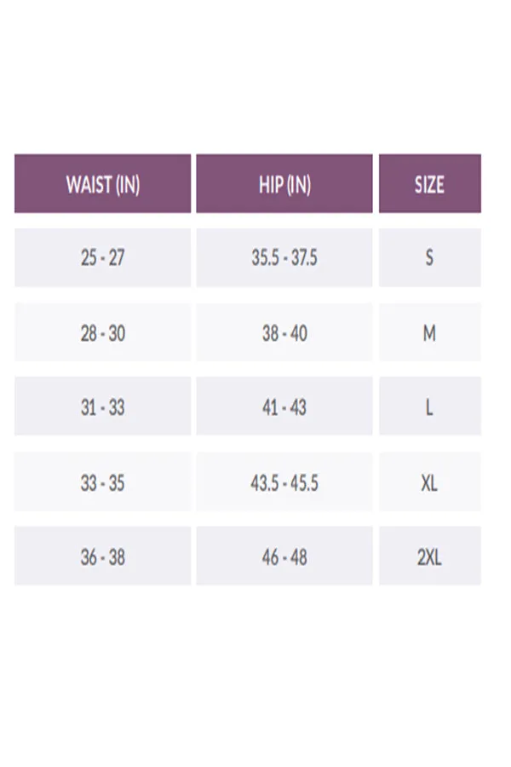
Task: Click the size 2XL cell
Action: [430, 556]
